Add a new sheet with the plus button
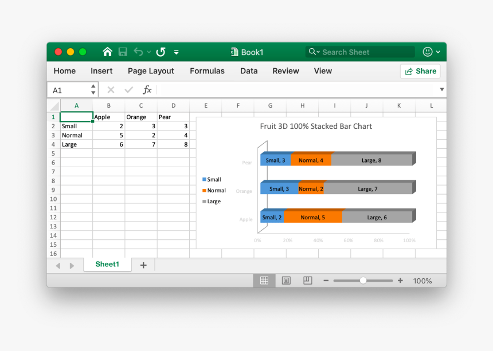Screen dimensions: 493x351 click(143, 265)
